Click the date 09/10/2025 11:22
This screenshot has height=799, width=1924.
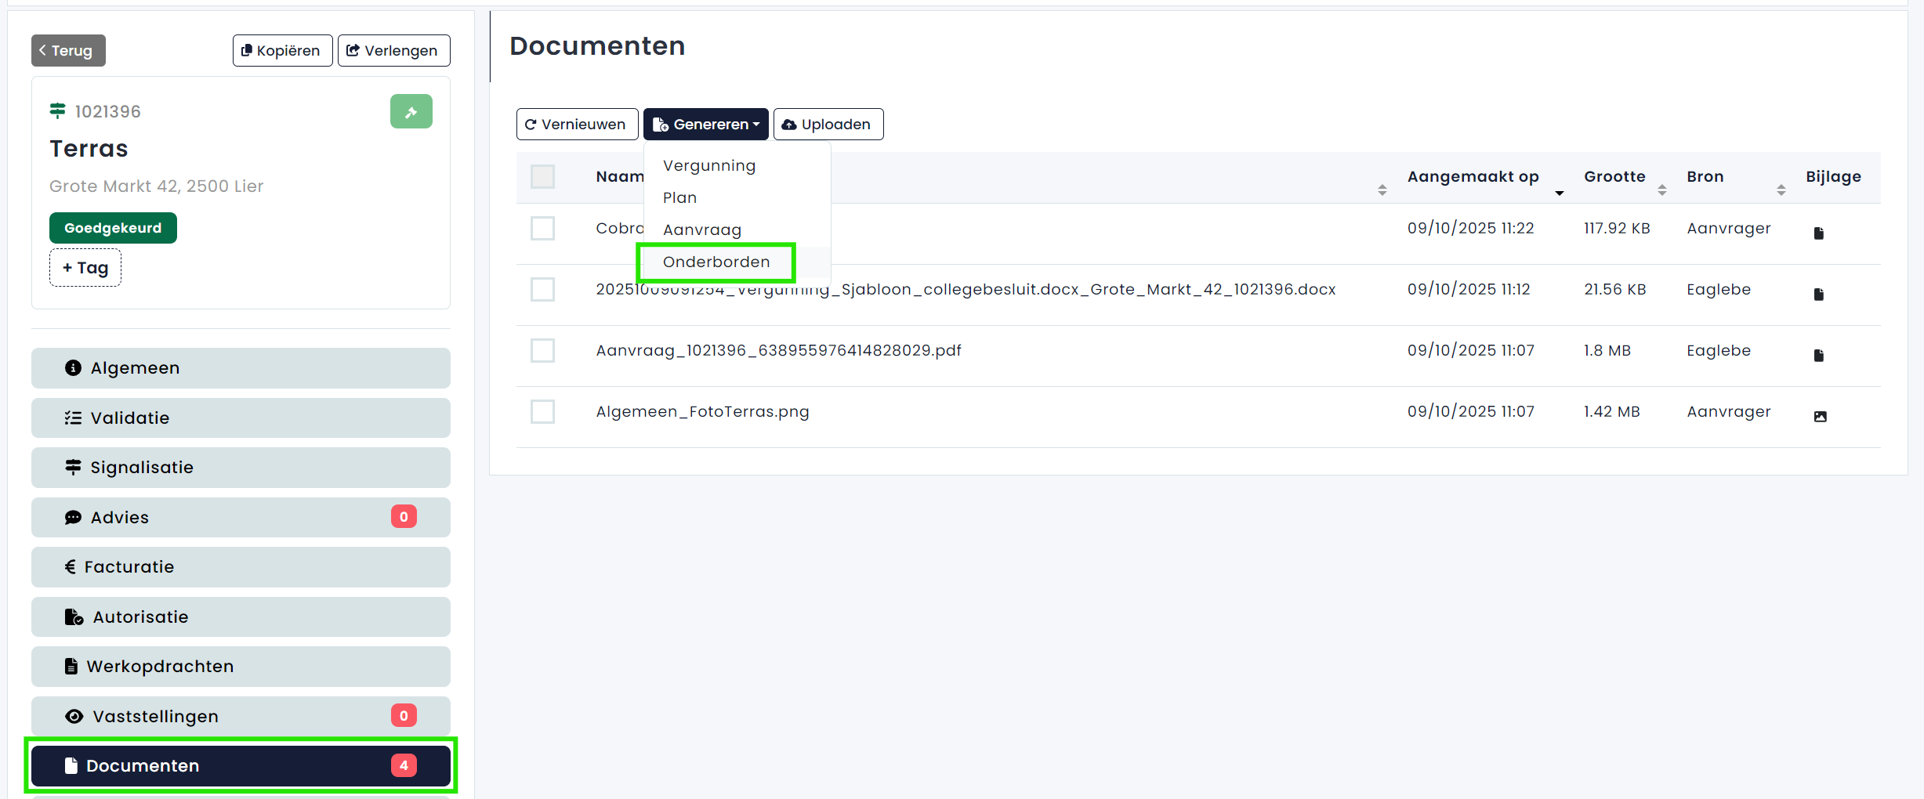pos(1470,229)
